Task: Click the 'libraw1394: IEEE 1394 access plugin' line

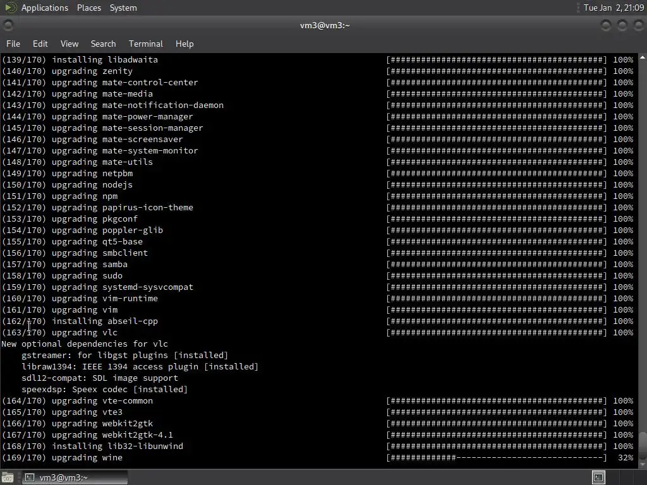Action: pyautogui.click(x=140, y=367)
